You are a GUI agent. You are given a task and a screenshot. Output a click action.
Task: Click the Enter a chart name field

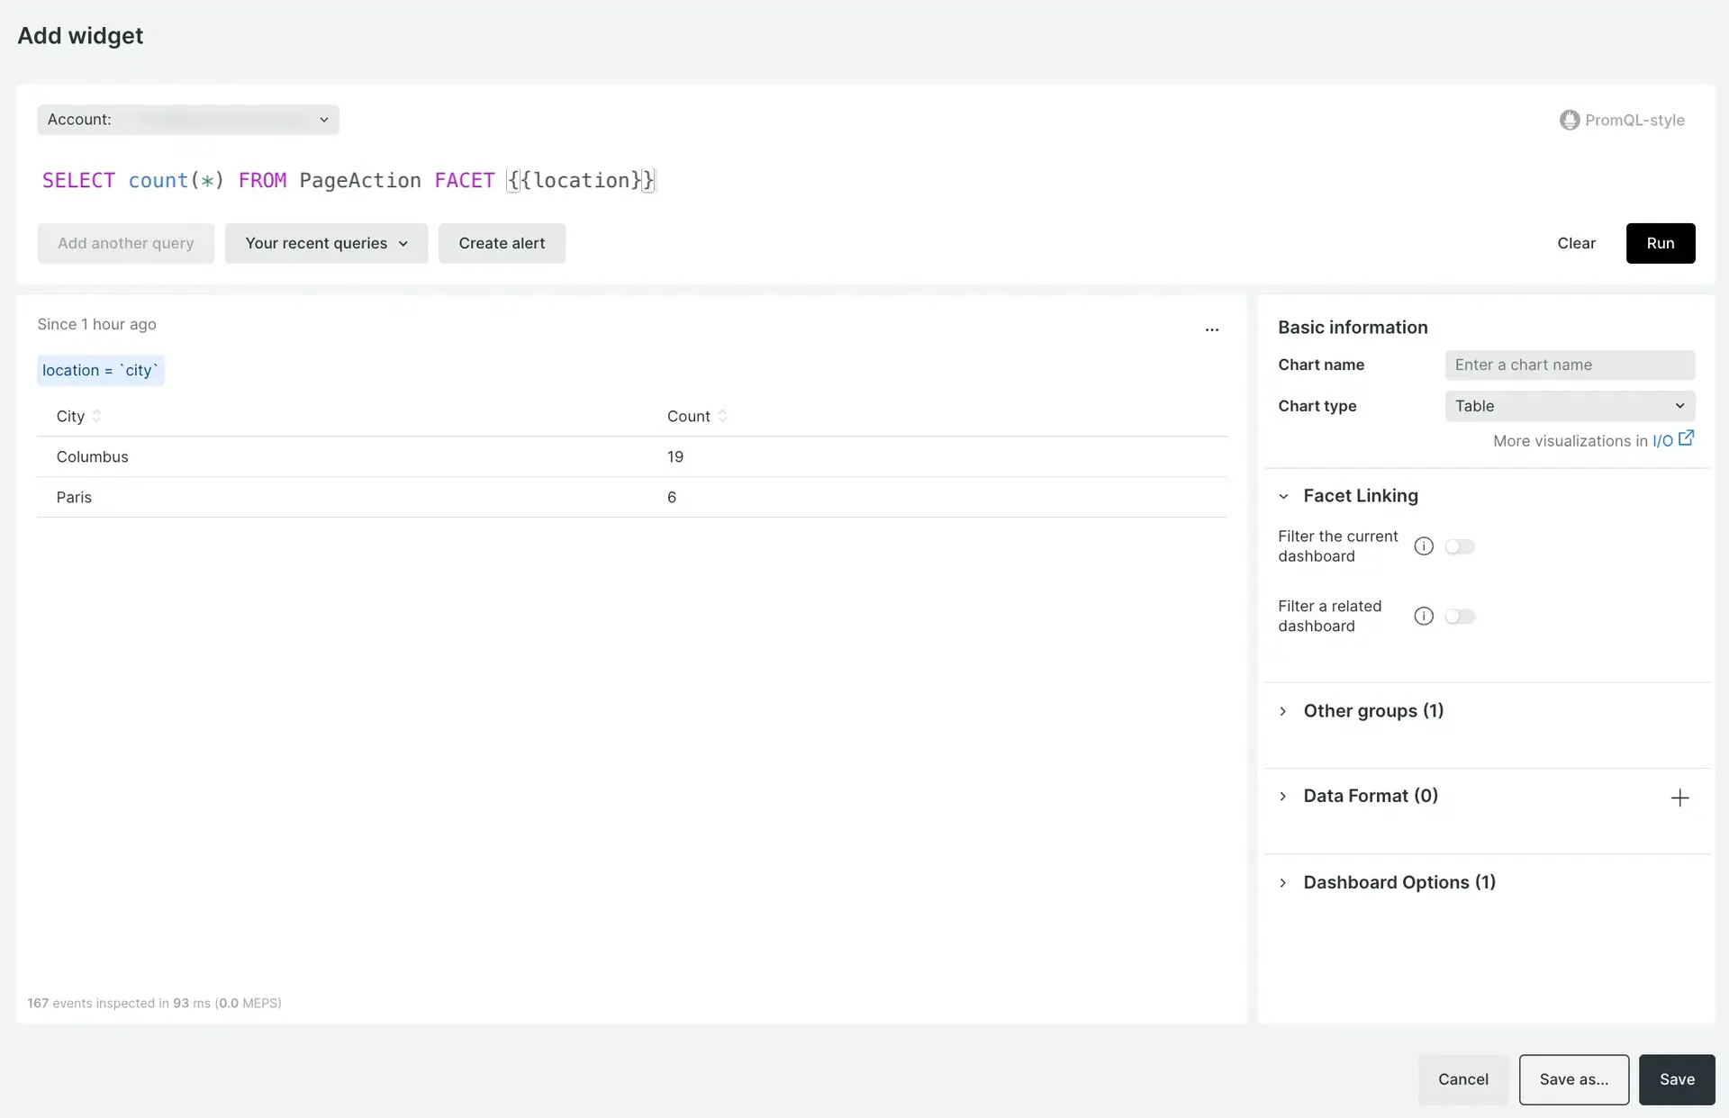(x=1570, y=365)
